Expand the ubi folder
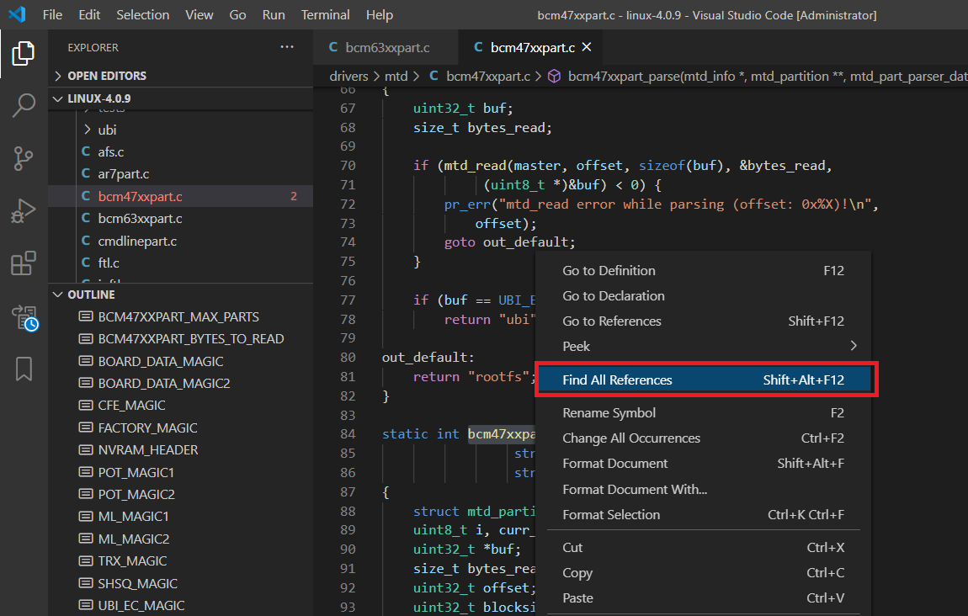The height and width of the screenshot is (616, 968). (x=87, y=130)
